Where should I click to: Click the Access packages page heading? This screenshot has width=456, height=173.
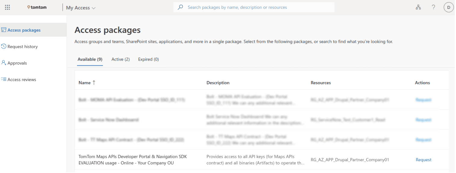coord(107,30)
